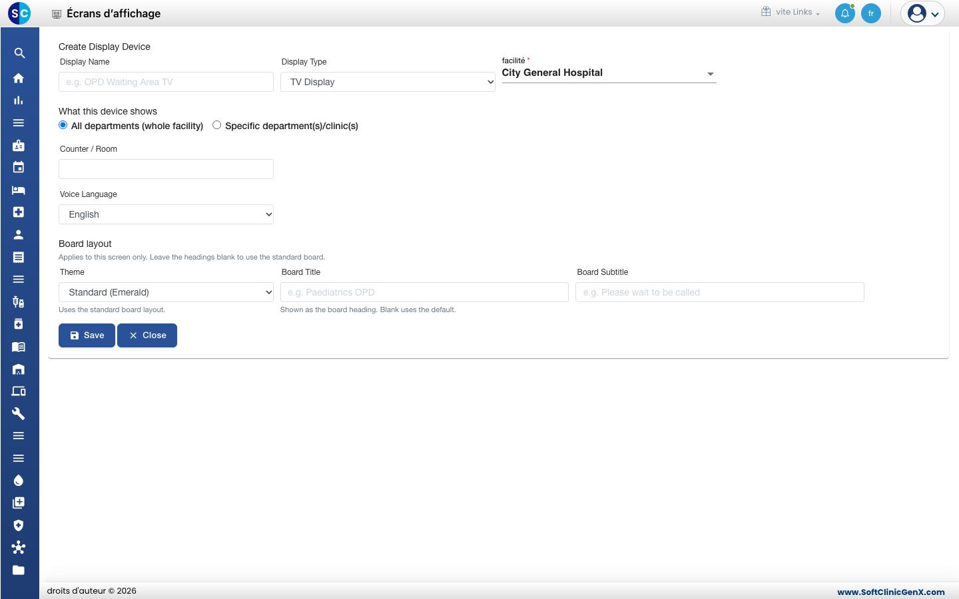Open the person icon in sidebar
Screen dimensions: 959x599
click(19, 234)
